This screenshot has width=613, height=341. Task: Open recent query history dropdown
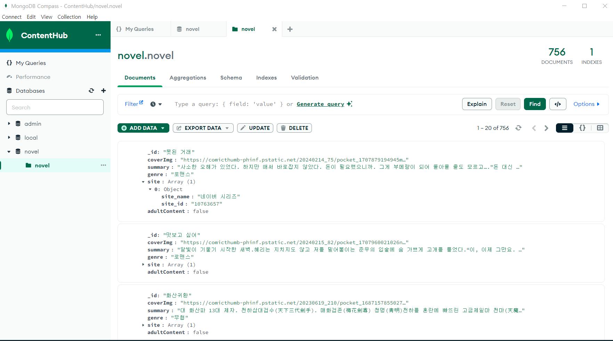tap(156, 104)
